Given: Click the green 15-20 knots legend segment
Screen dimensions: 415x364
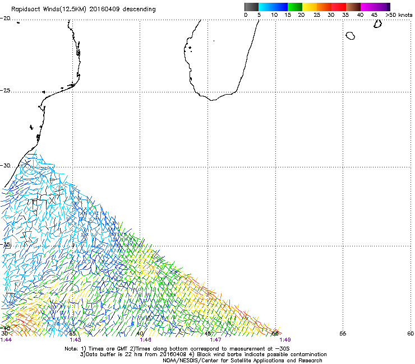Looking at the screenshot, I should tap(295, 7).
